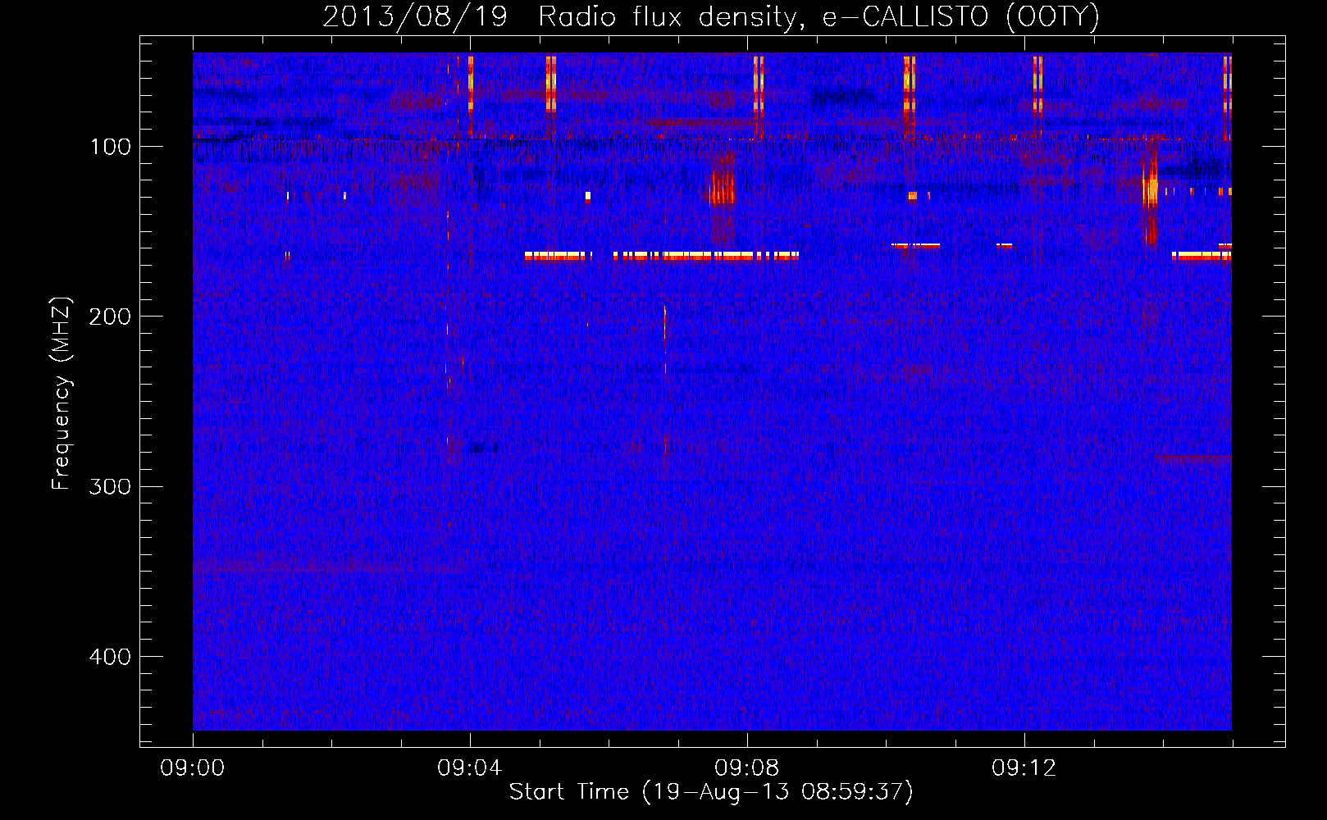Viewport: 1327px width, 820px height.
Task: Click the 200 frequency tick label
Action: (x=110, y=317)
